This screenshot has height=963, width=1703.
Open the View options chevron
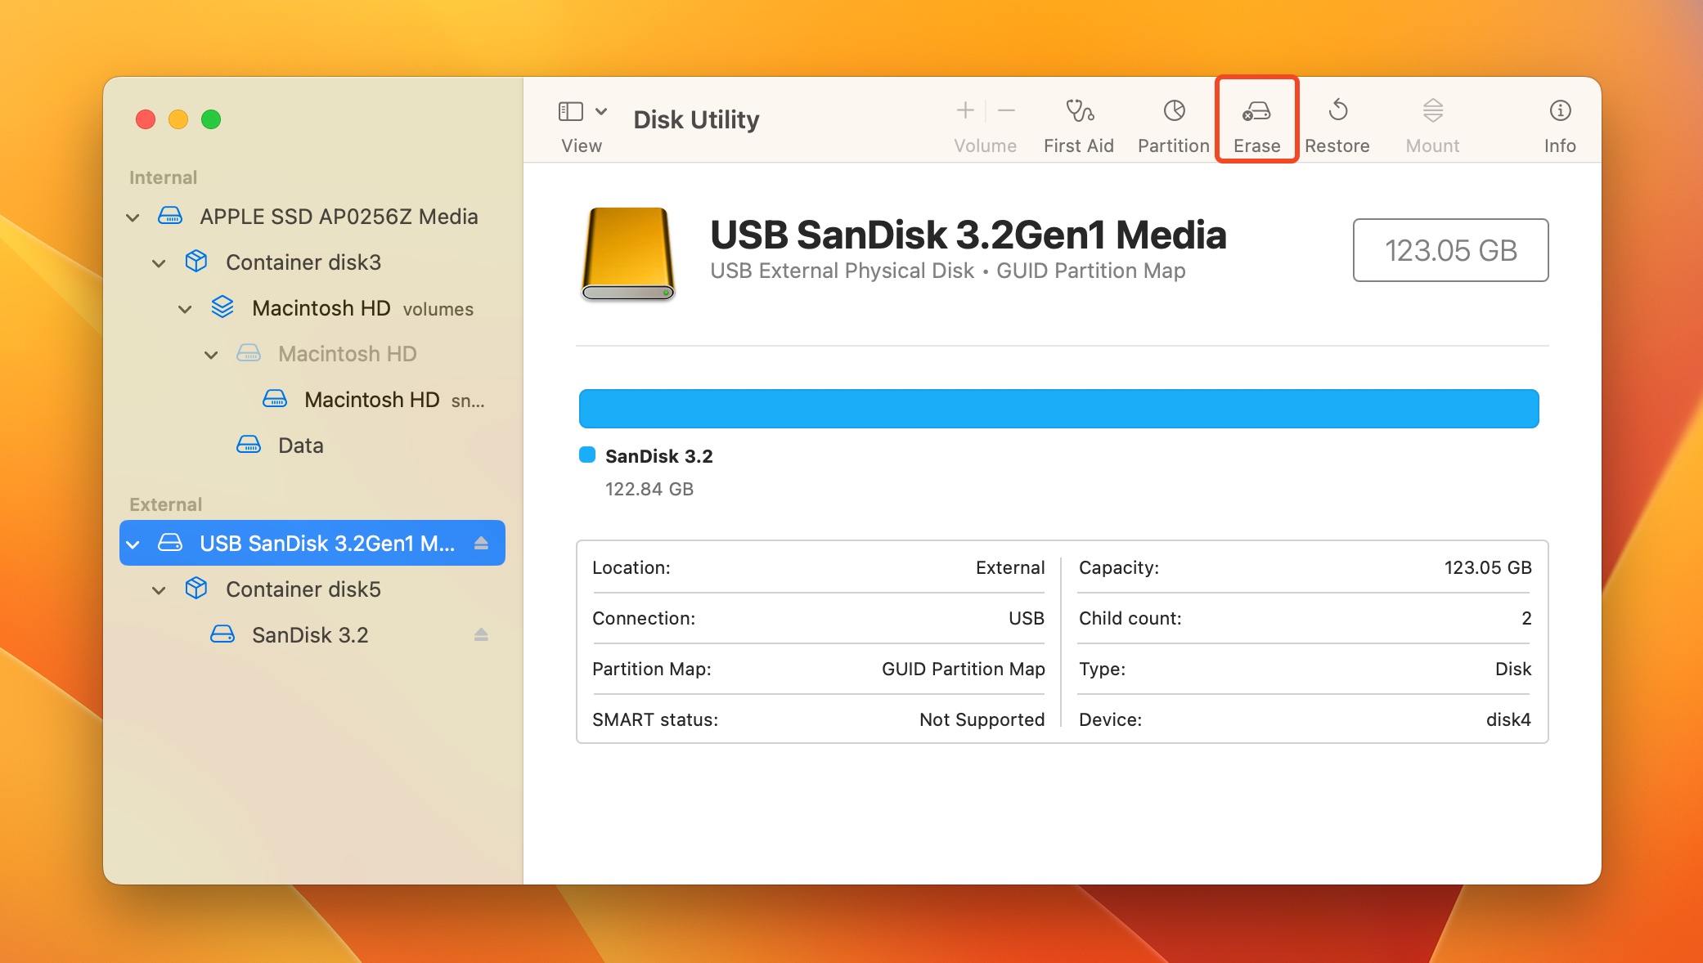click(601, 111)
